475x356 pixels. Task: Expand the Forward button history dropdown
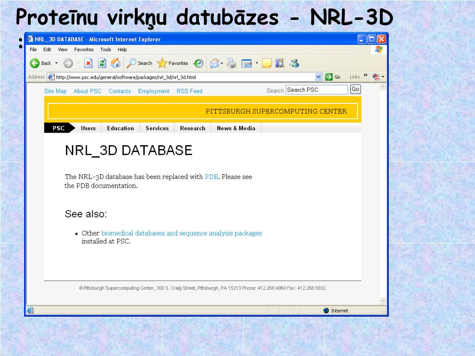coord(78,63)
